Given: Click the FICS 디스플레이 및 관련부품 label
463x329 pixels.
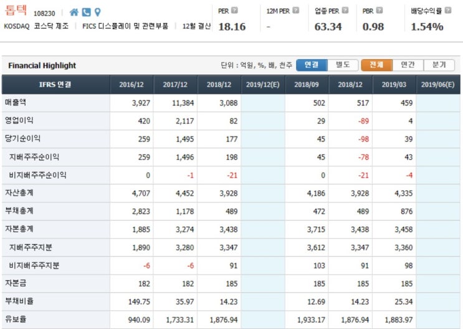Looking at the screenshot, I should [x=125, y=26].
